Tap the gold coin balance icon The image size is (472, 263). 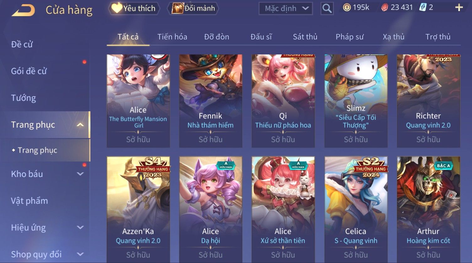[347, 8]
